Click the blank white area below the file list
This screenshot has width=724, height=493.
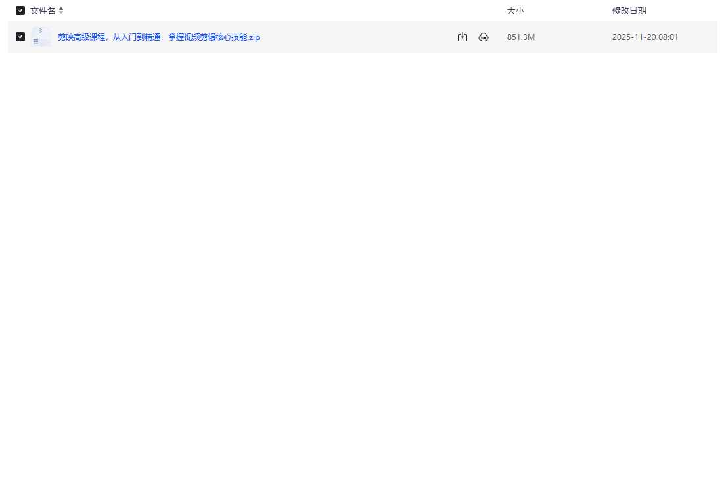(361, 263)
